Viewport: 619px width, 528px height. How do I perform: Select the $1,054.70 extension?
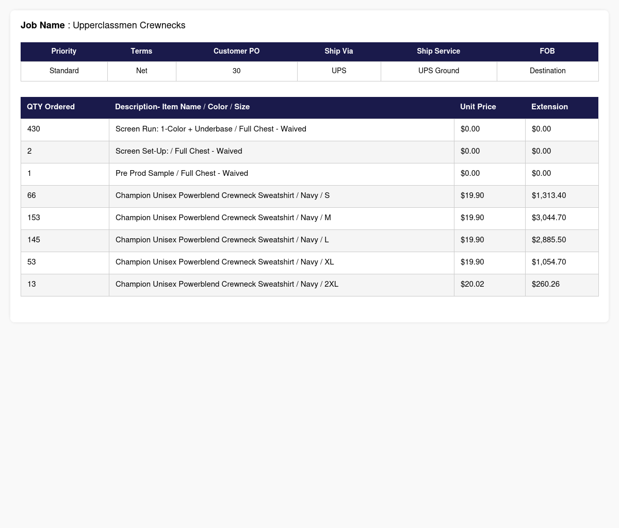[x=562, y=262]
